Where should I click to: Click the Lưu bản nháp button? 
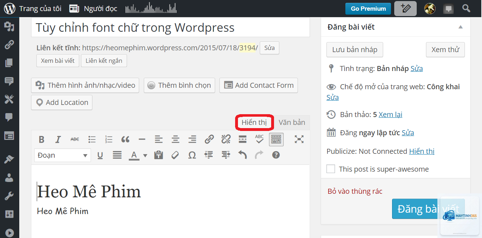[x=355, y=50]
